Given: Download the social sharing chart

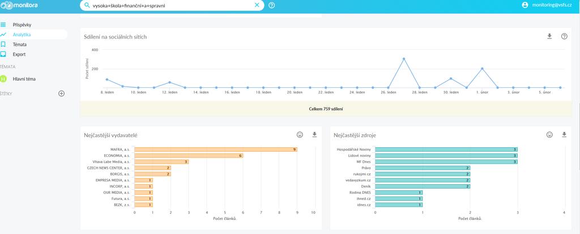Looking at the screenshot, I should 549,36.
